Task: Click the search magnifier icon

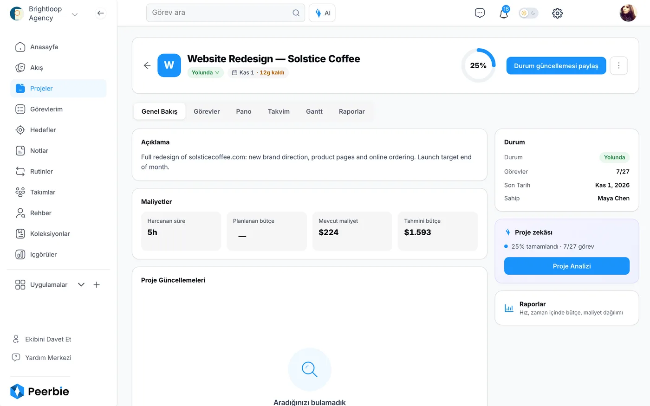Action: 296,13
